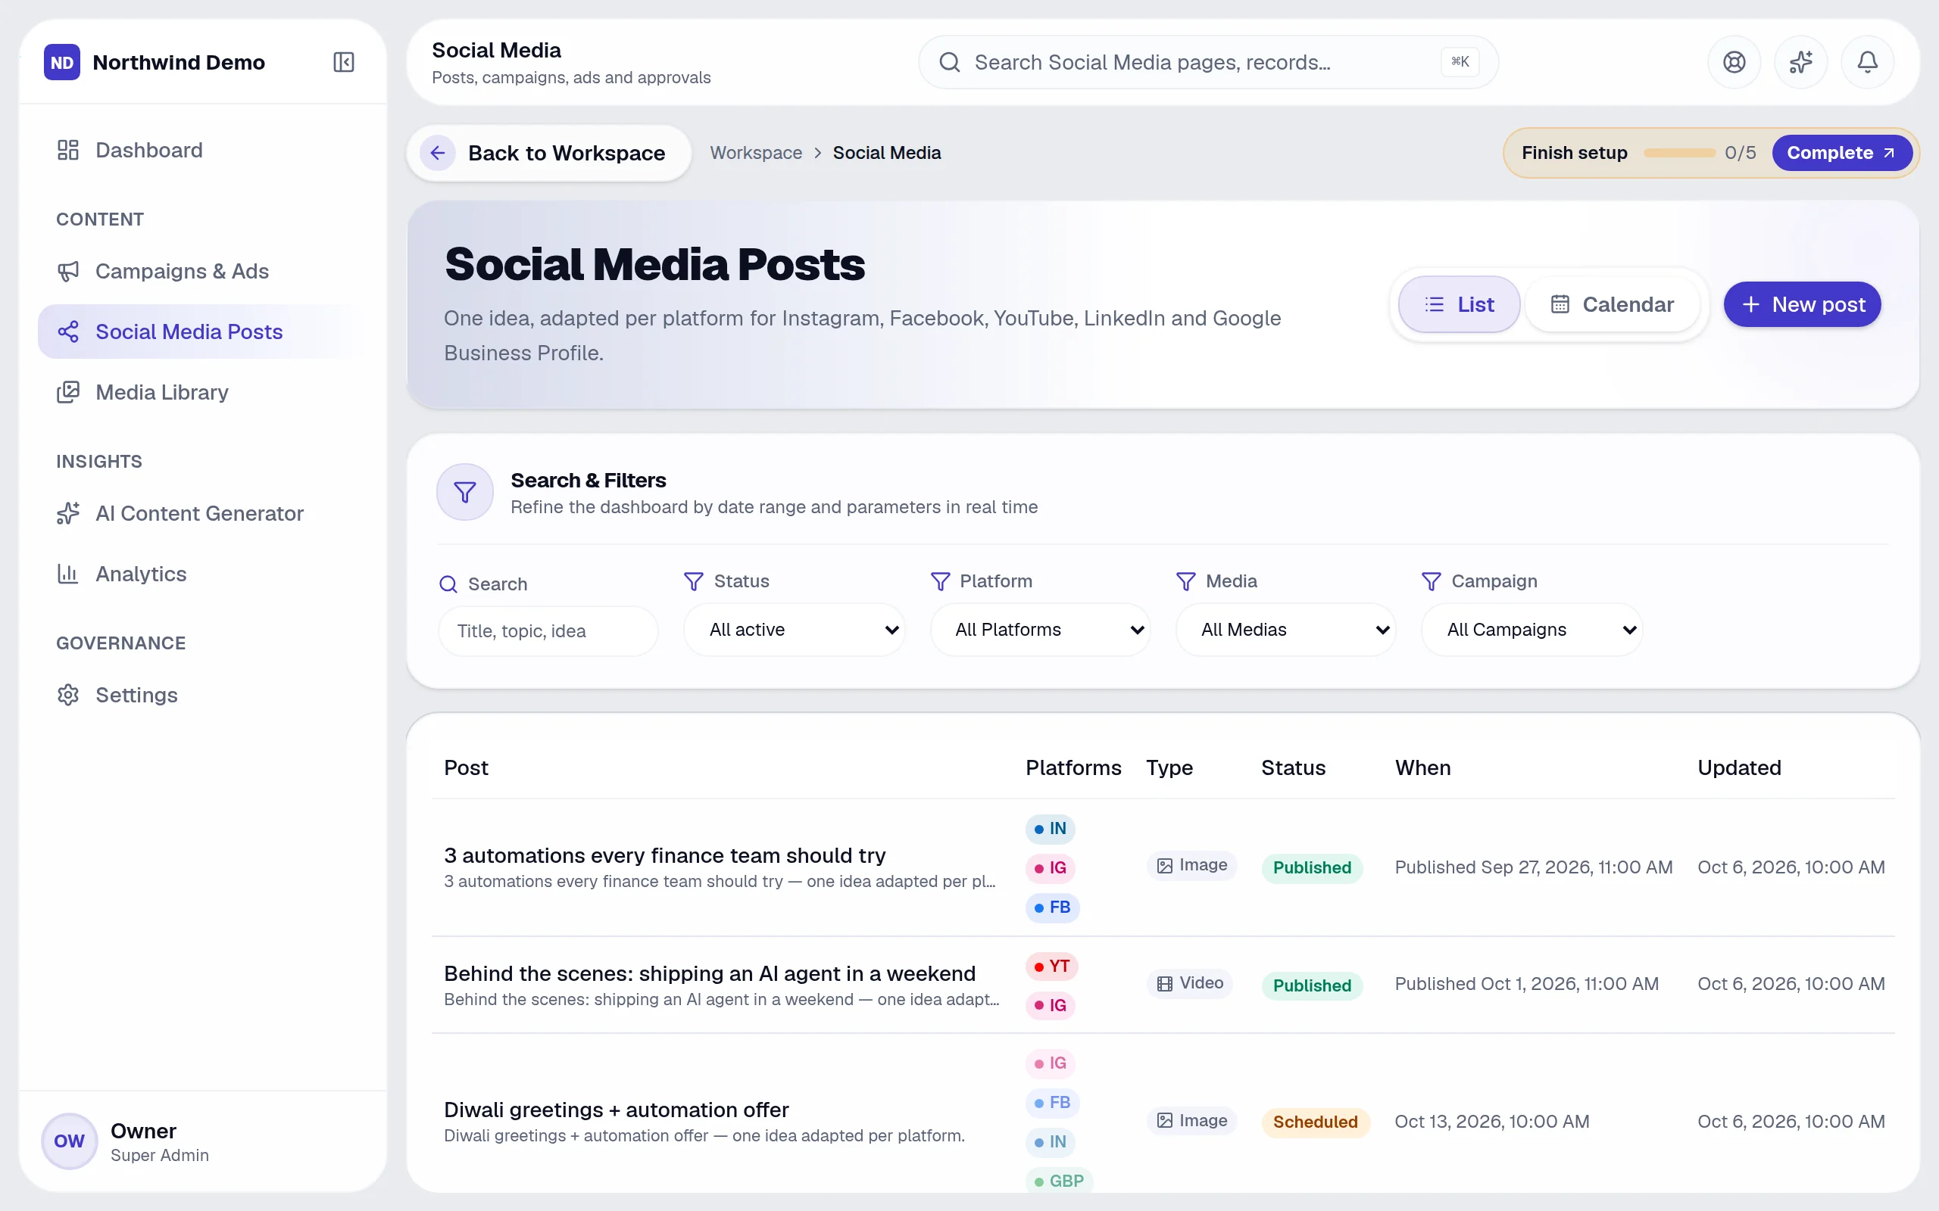This screenshot has width=1939, height=1211.
Task: Click the back arrow icon
Action: point(438,152)
